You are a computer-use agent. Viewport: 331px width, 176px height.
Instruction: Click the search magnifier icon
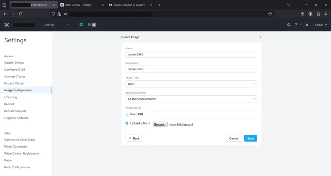click(x=289, y=25)
